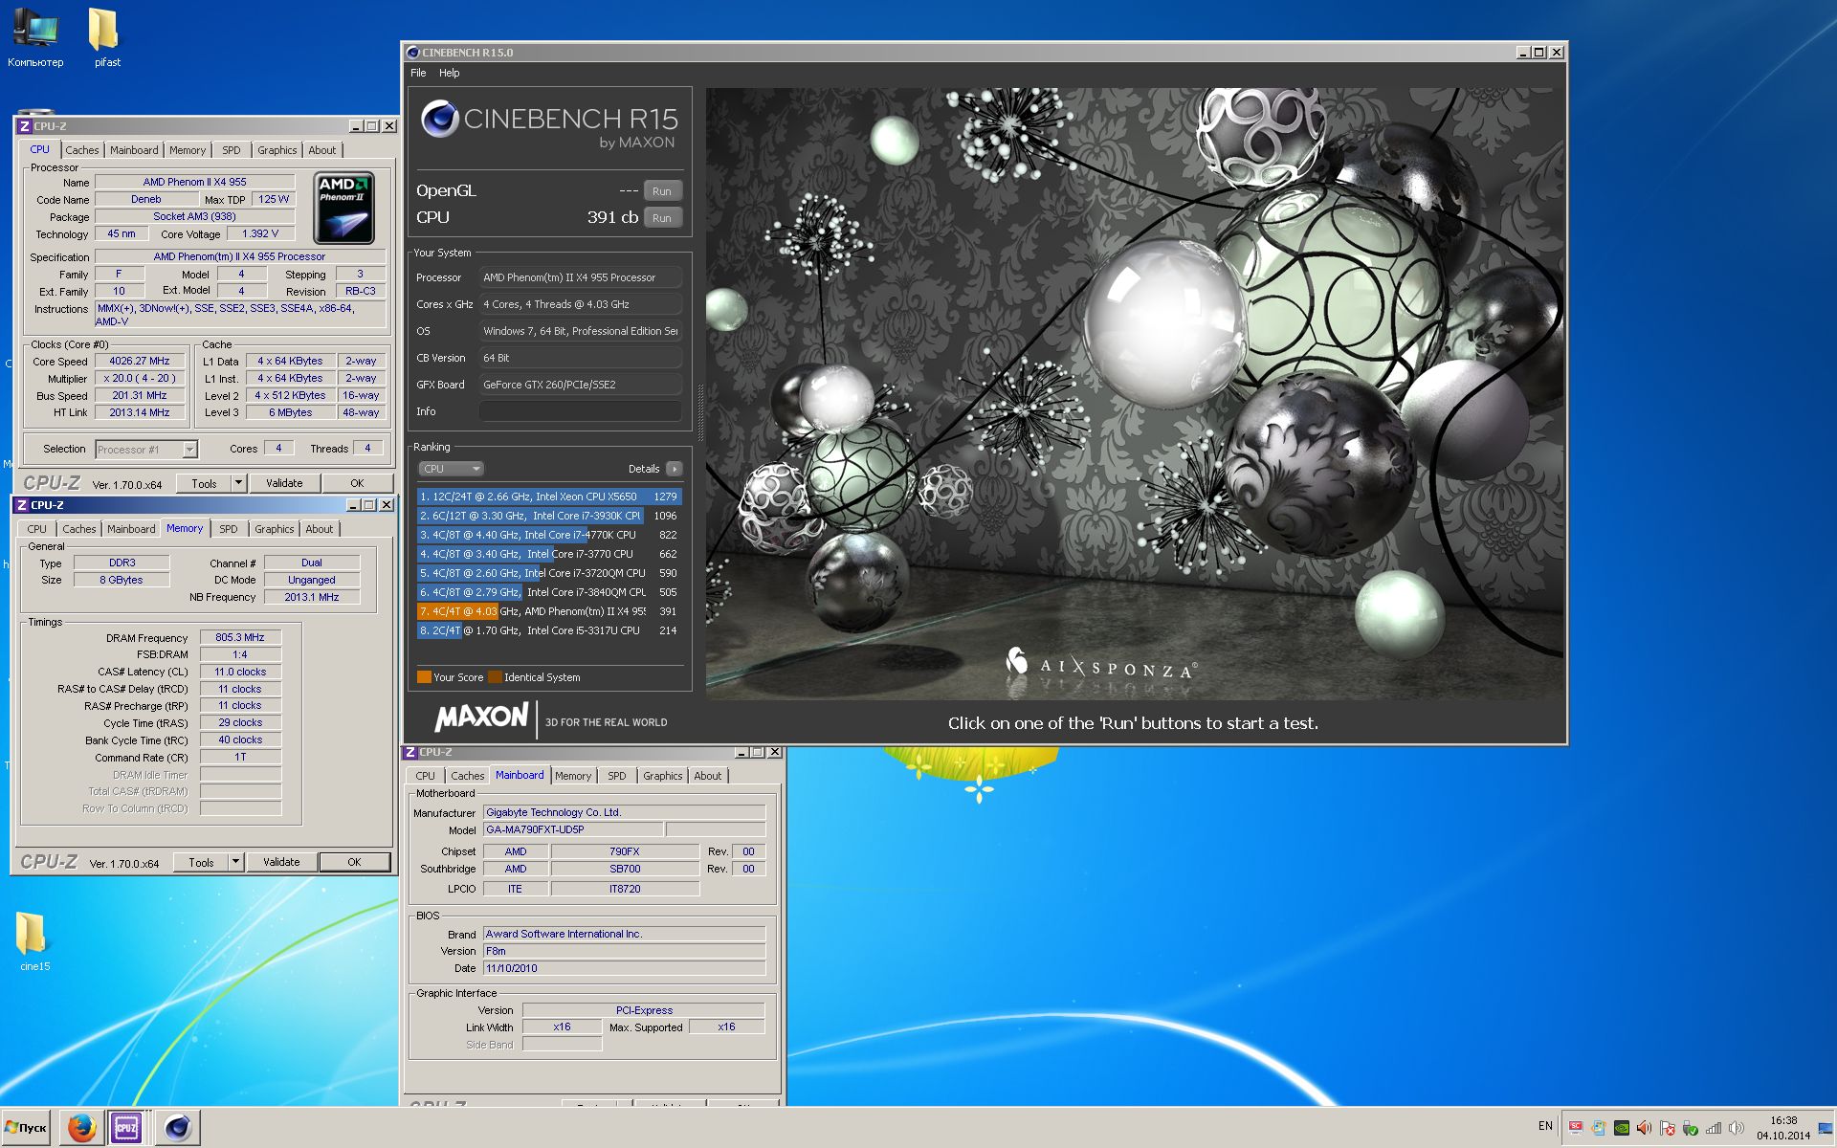The height and width of the screenshot is (1148, 1837).
Task: Expand Tools arrow in Memory CPU-Z window
Action: 235,862
